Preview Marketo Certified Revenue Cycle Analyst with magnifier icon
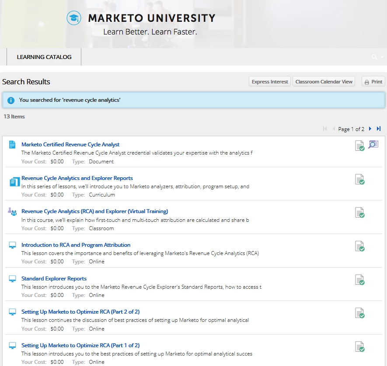 click(x=373, y=145)
